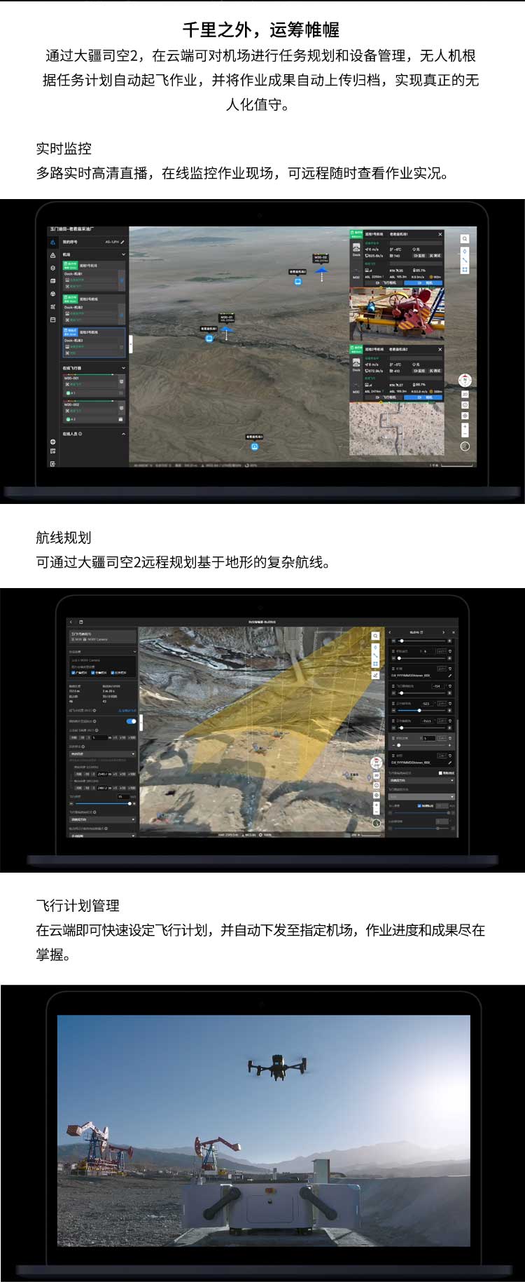
Task: Zoom in the monitoring map with plus
Action: coord(465,426)
